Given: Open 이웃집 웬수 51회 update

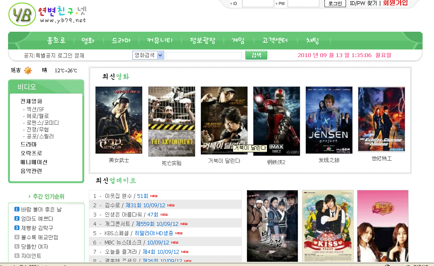Looking at the screenshot, I should click(126, 196).
